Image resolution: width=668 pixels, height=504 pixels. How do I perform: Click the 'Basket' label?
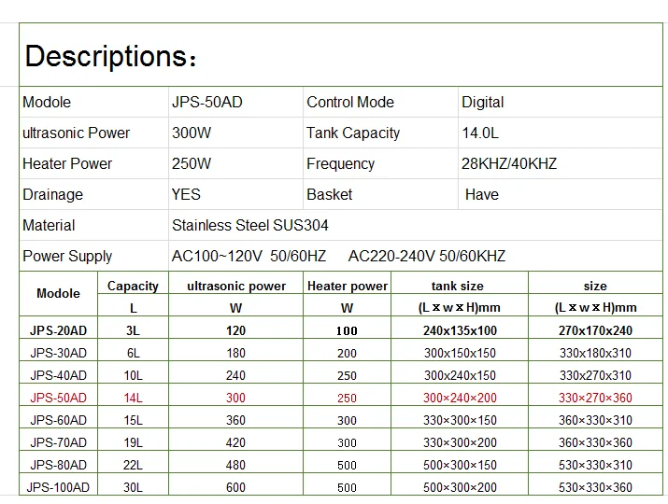click(329, 194)
